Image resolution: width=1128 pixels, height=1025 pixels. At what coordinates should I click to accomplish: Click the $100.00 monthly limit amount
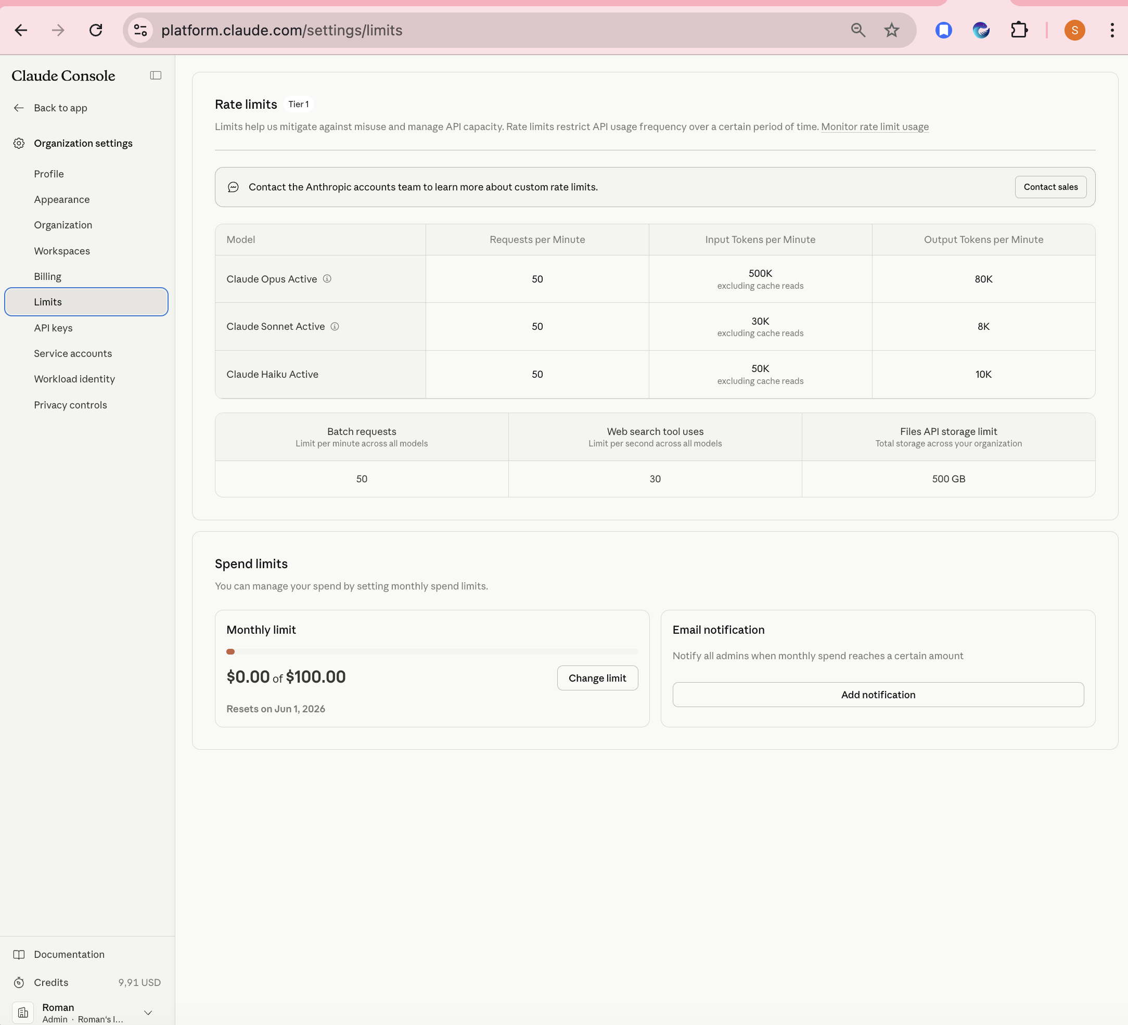pyautogui.click(x=316, y=677)
